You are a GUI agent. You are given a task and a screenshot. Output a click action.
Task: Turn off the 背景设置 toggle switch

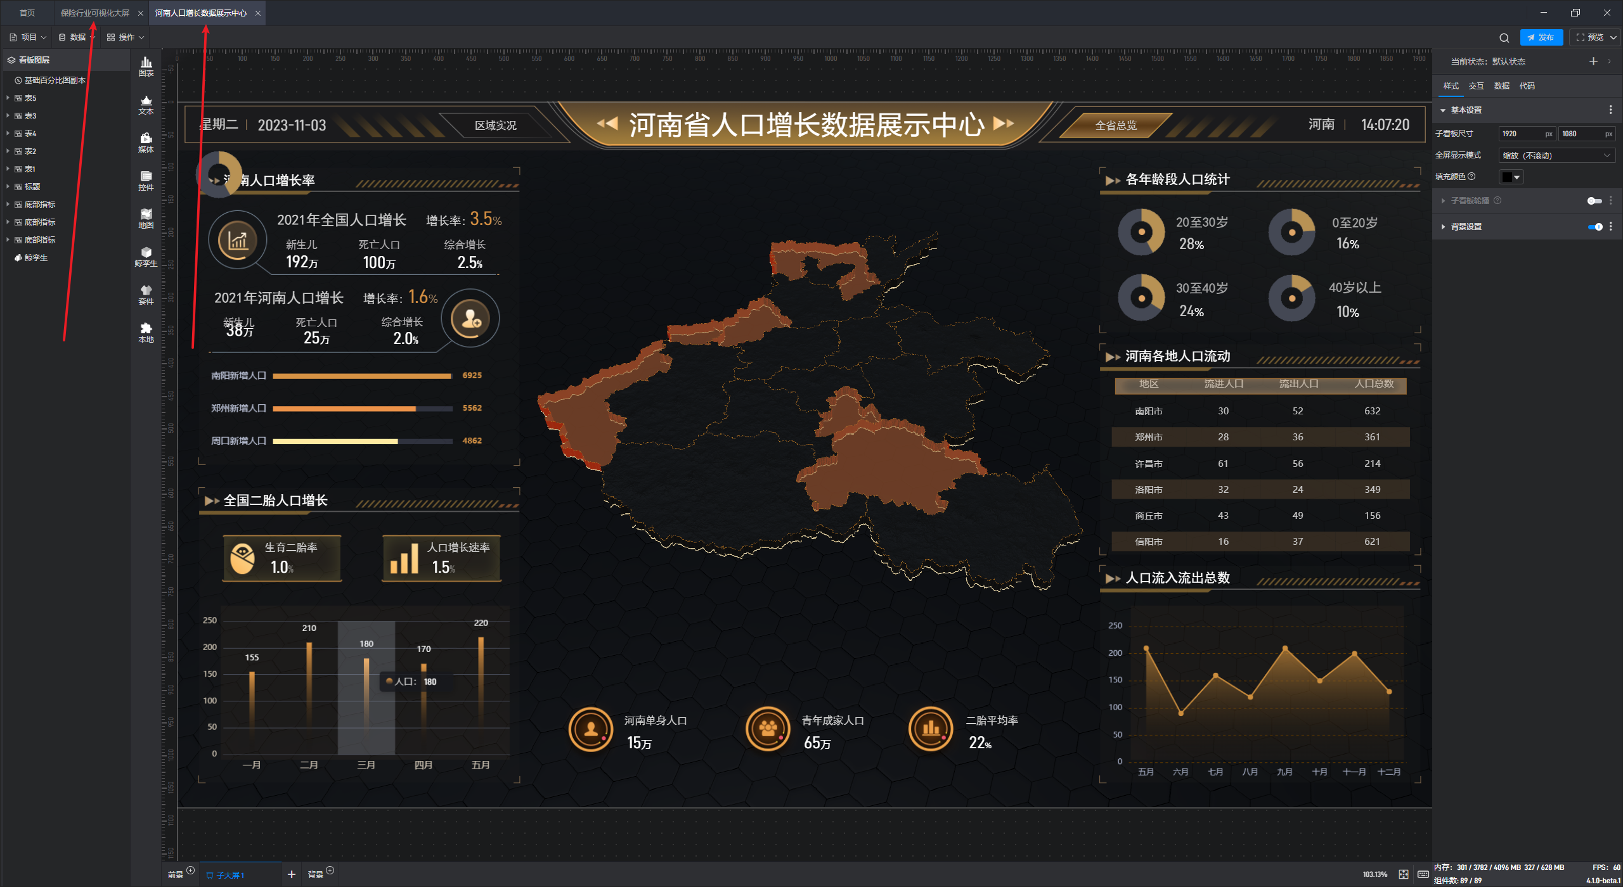click(x=1594, y=227)
